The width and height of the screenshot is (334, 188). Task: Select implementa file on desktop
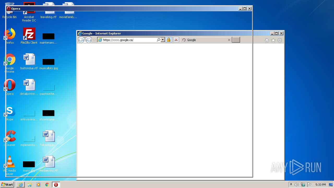click(29, 140)
